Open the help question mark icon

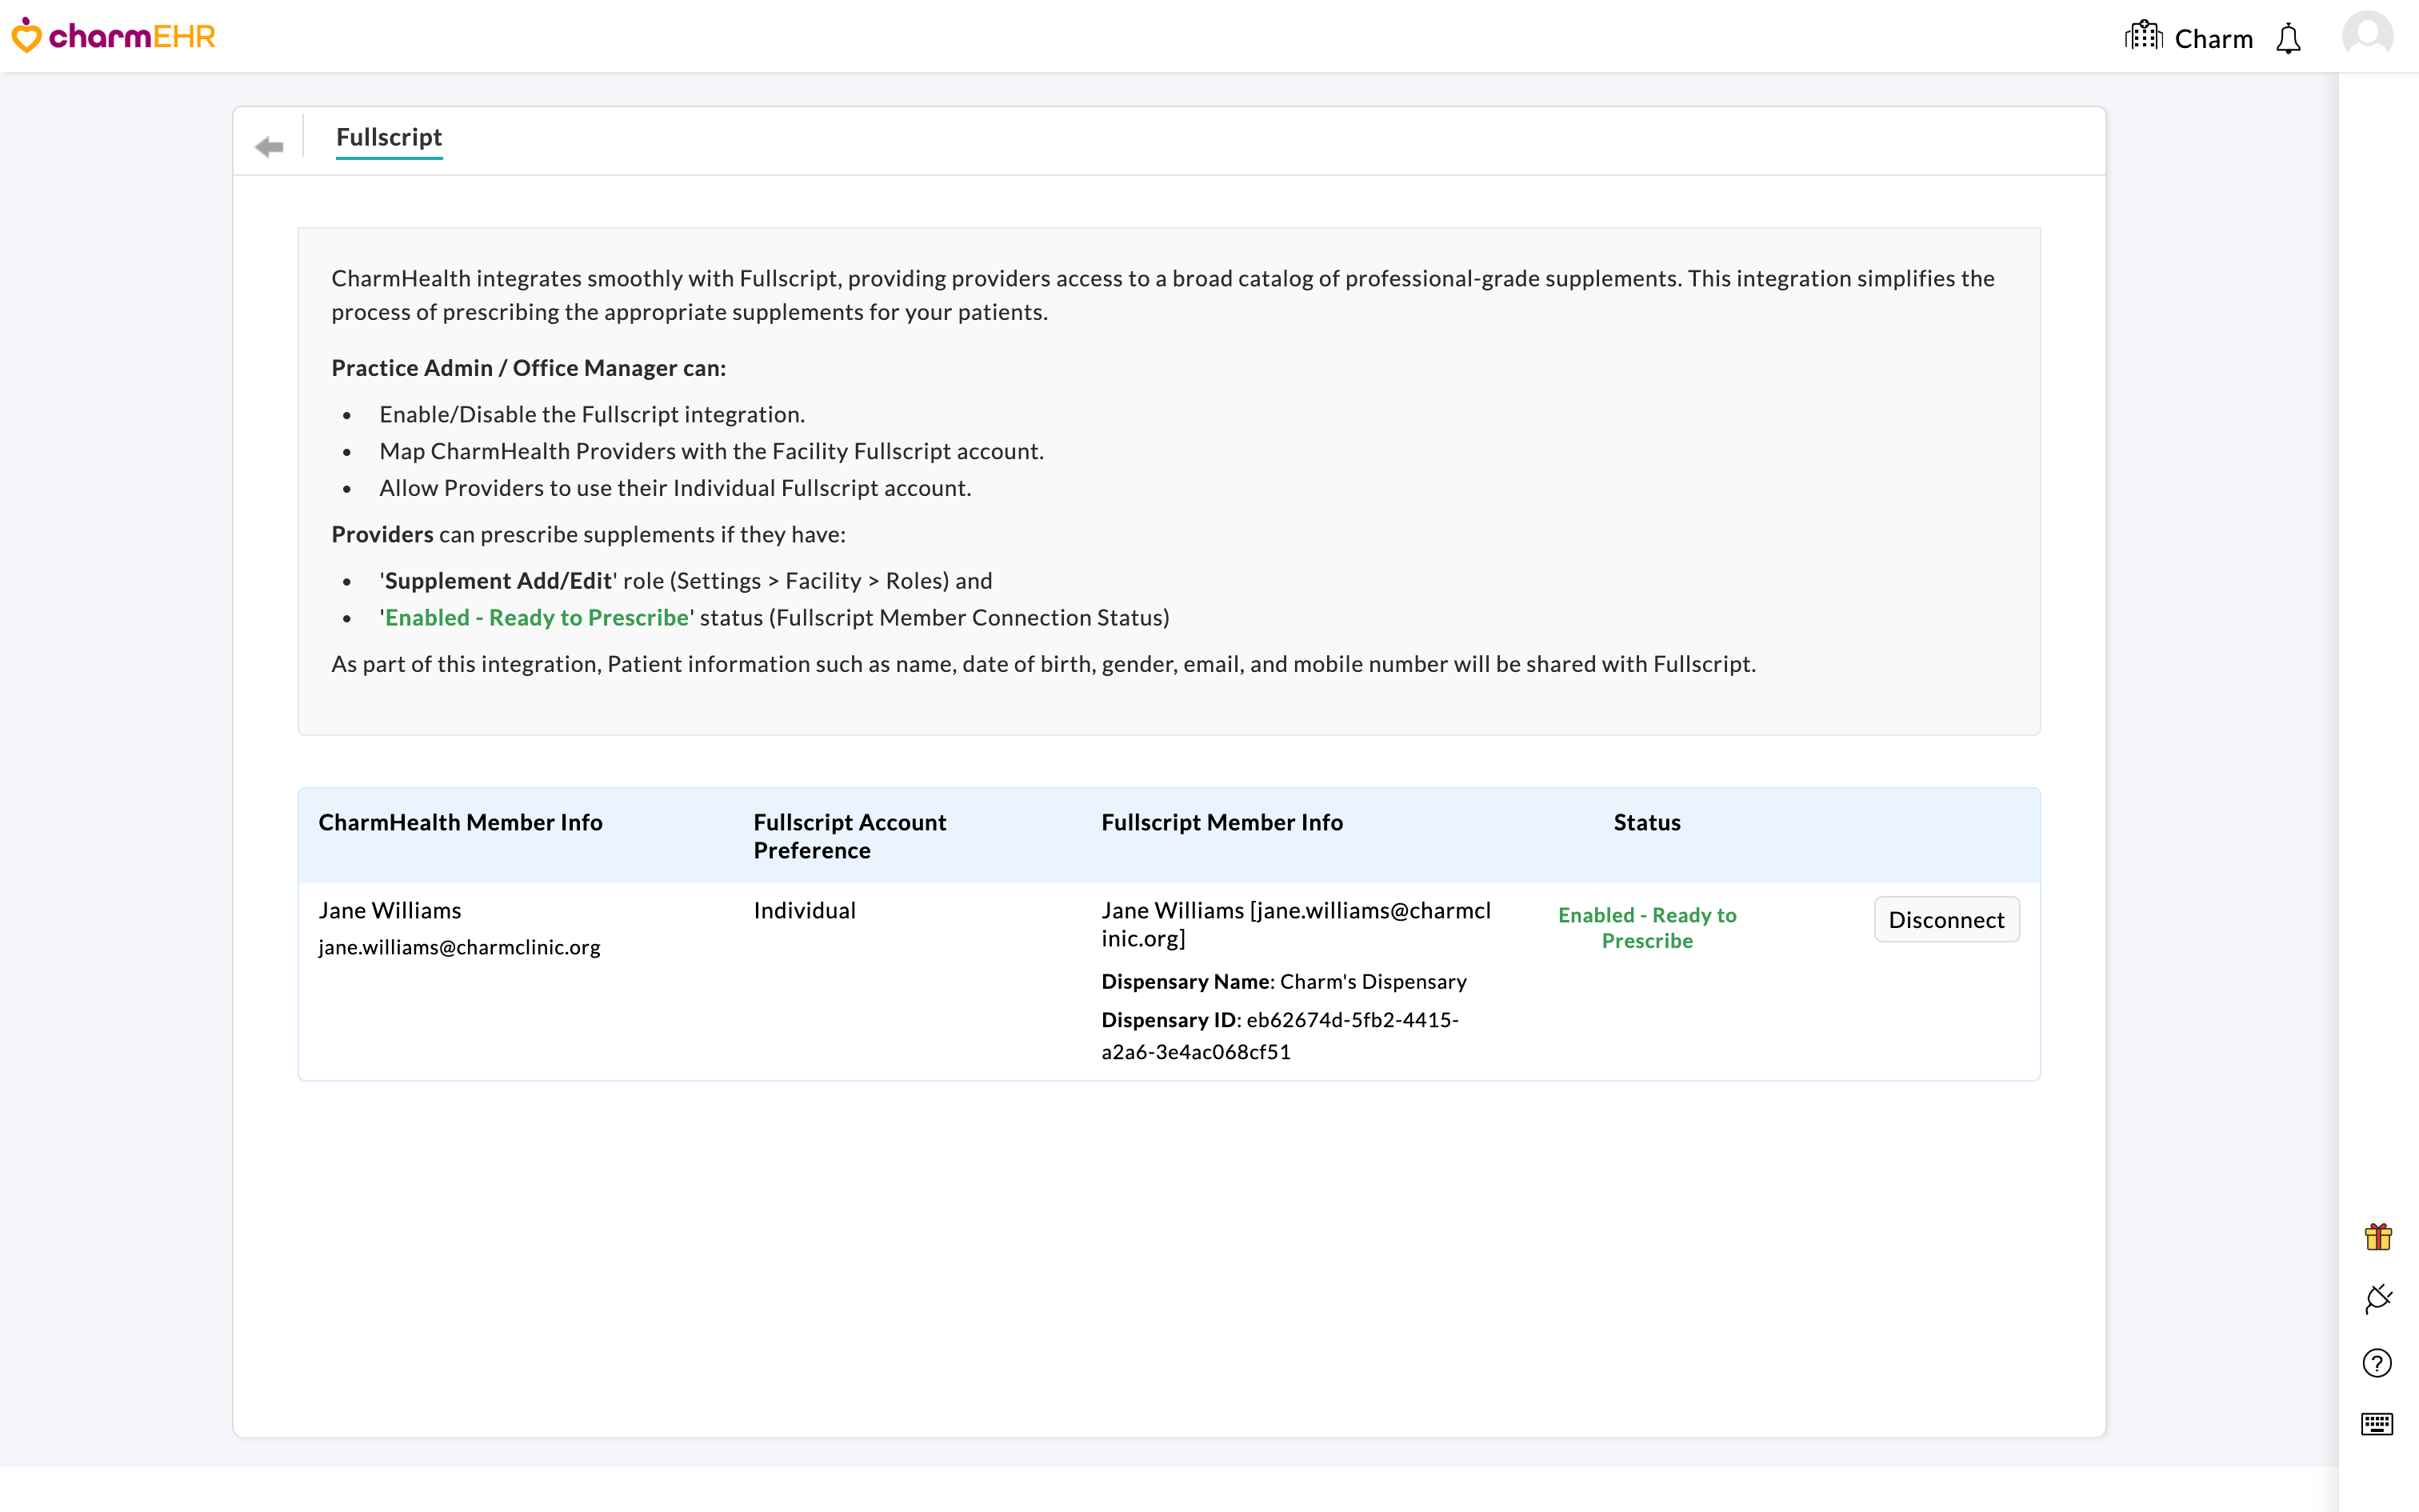click(2377, 1362)
